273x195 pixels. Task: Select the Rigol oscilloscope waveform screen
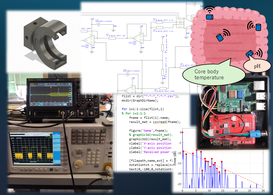51,94
